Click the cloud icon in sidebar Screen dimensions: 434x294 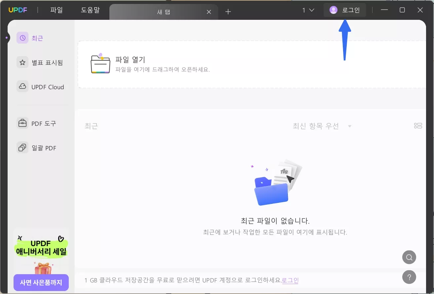click(22, 87)
